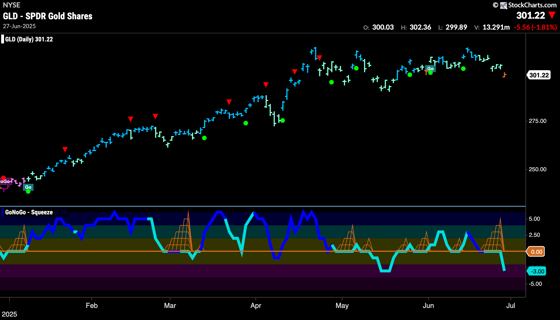The height and width of the screenshot is (320, 560).
Task: Click the green dot in late May
Action: [x=410, y=75]
